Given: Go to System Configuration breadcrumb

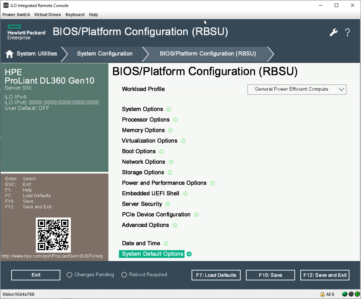Looking at the screenshot, I should (x=105, y=54).
